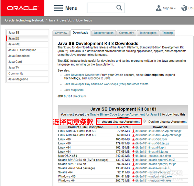Image resolution: width=194 pixels, height=186 pixels.
Task: Click the Java breadcrumb link
Action: pyautogui.click(x=52, y=20)
